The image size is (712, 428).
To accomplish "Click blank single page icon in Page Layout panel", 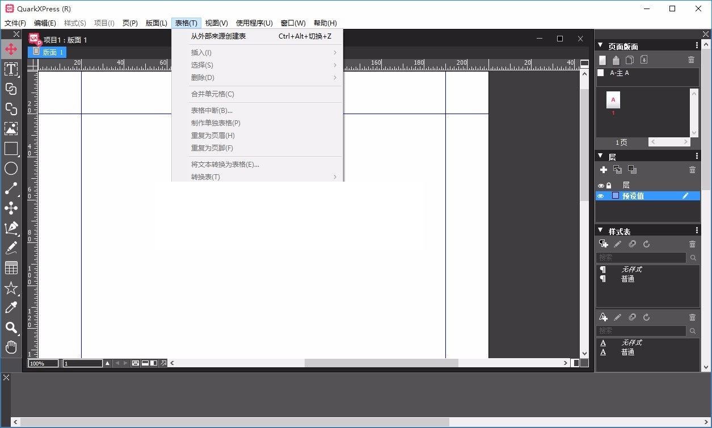I will tap(603, 60).
